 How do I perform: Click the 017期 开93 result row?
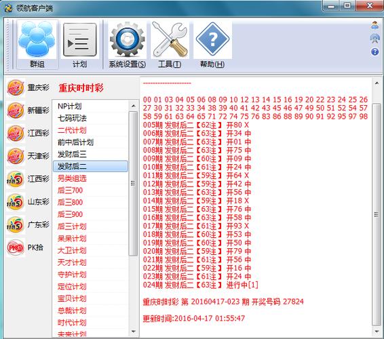click(x=195, y=226)
